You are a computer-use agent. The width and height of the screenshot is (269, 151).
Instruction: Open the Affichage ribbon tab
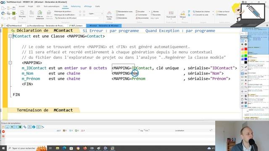[x=88, y=6]
